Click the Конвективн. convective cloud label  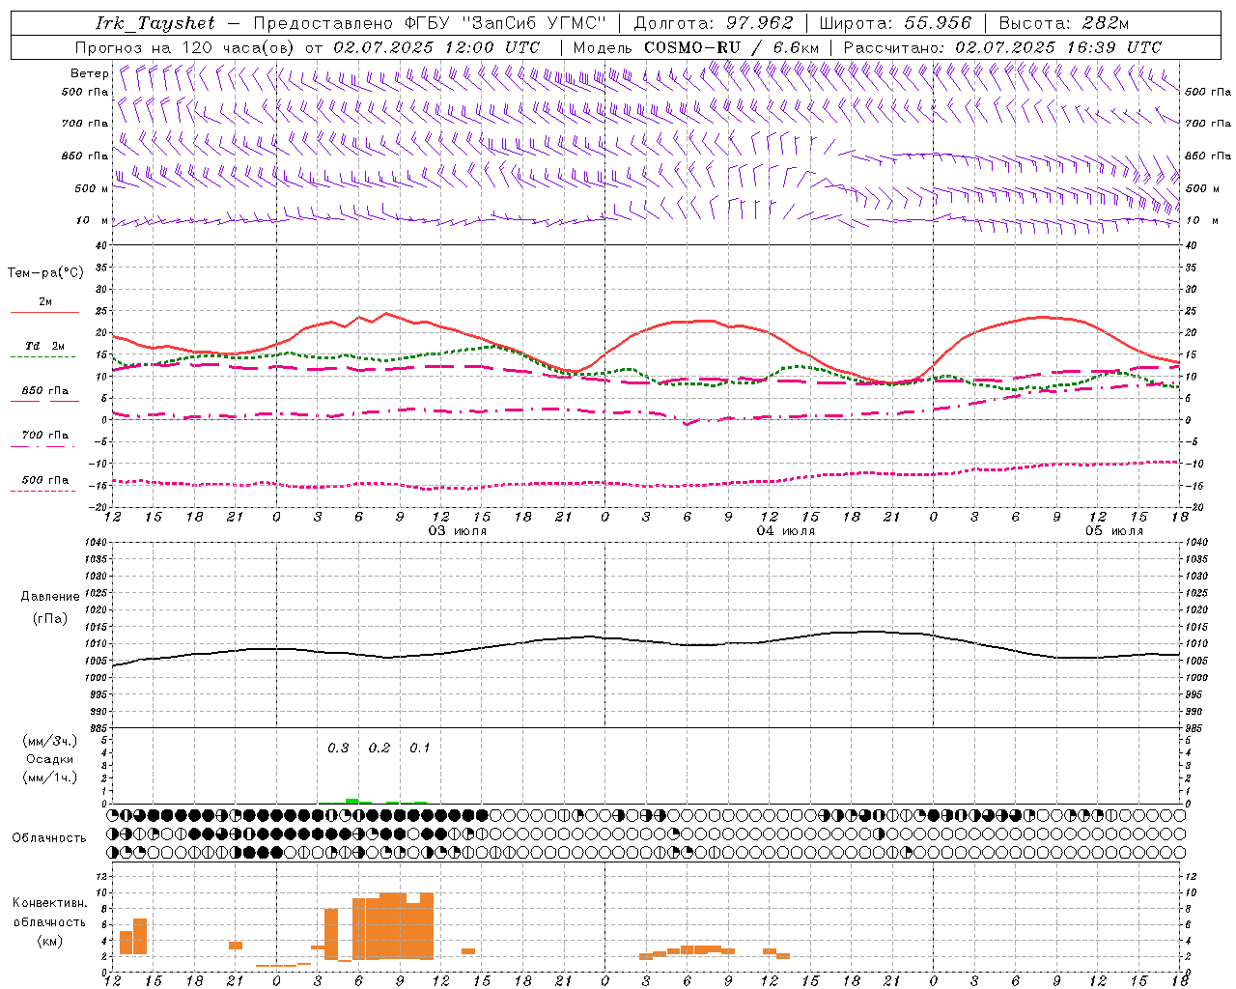[x=49, y=903]
